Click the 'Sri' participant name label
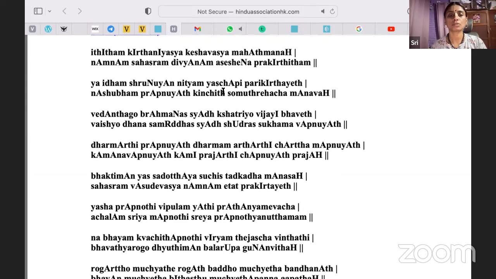This screenshot has width=496, height=279. pyautogui.click(x=415, y=43)
